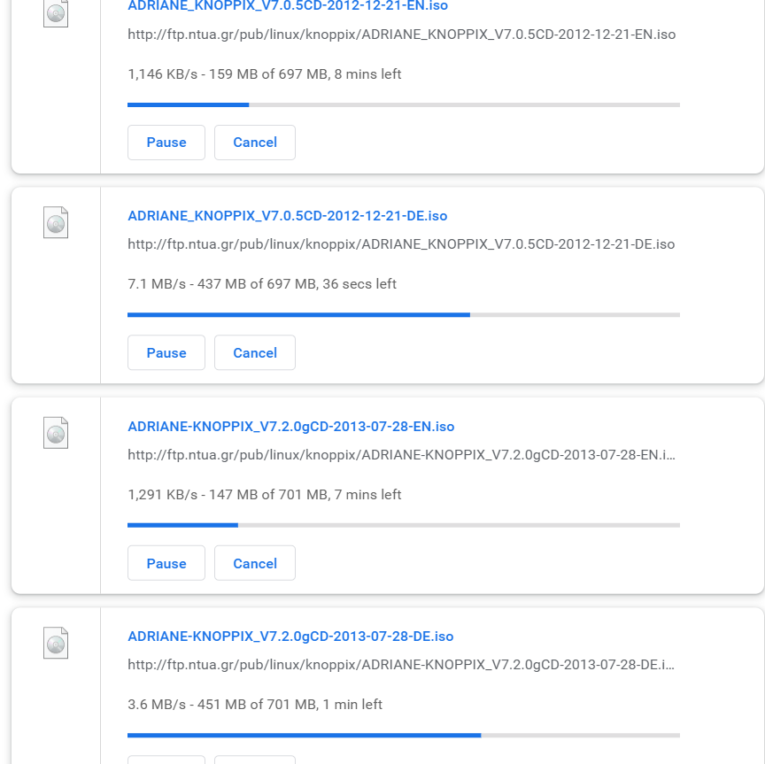Cancel the V7.0.5CD-2012-12-21-DE.iso download

255,352
